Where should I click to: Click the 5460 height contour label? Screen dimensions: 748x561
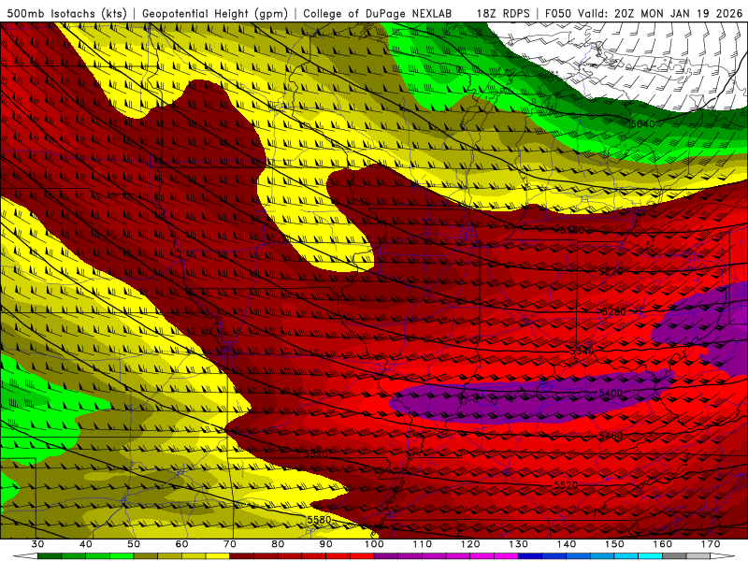click(611, 436)
